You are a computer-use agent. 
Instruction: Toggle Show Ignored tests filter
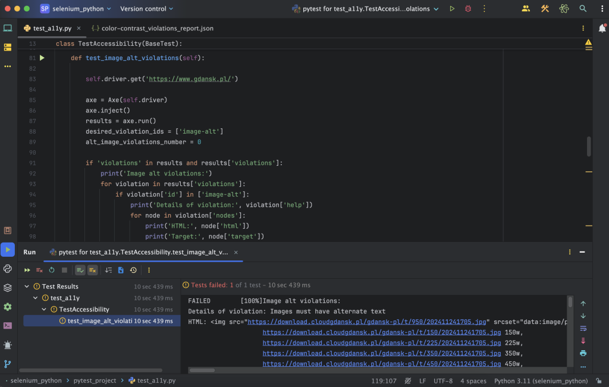(92, 270)
